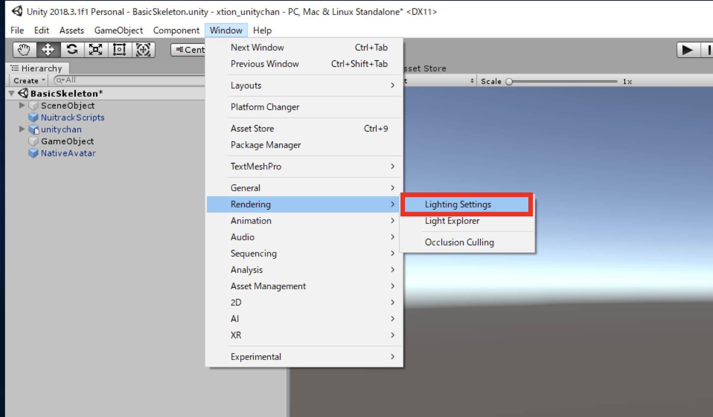Screen dimensions: 713x417
Task: Click the Hierarchy search field
Action: [x=129, y=80]
